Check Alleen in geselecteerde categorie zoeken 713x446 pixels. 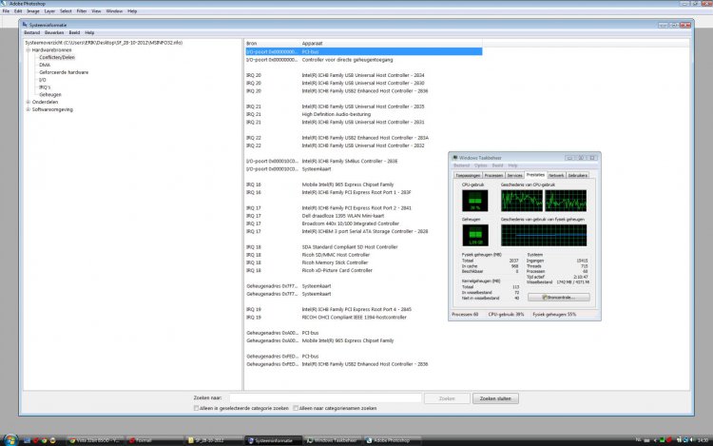click(x=197, y=408)
